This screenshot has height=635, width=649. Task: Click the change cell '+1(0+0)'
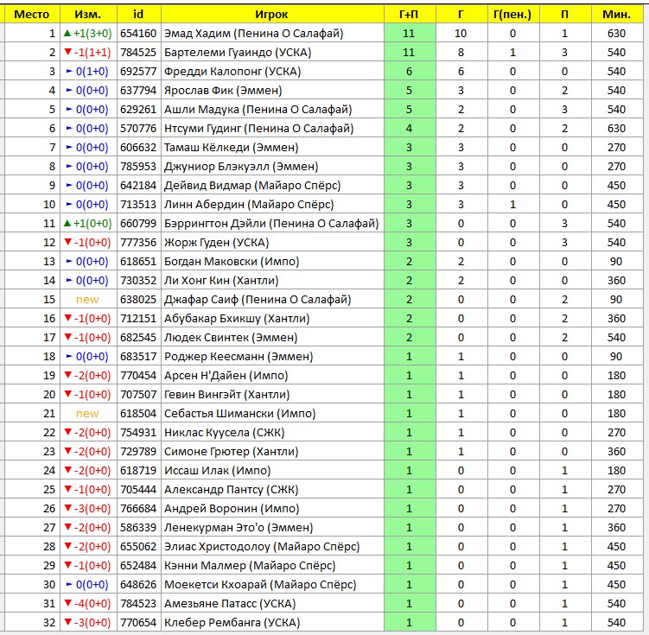click(88, 224)
